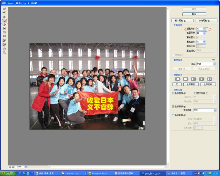Viewport: 220px width, 176px height.
Task: Select the Twirl Clockwise tool
Action: pos(4,17)
